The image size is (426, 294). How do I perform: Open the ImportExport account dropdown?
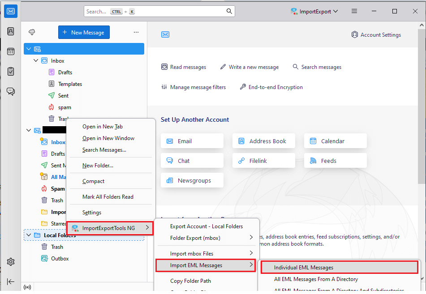pyautogui.click(x=314, y=11)
